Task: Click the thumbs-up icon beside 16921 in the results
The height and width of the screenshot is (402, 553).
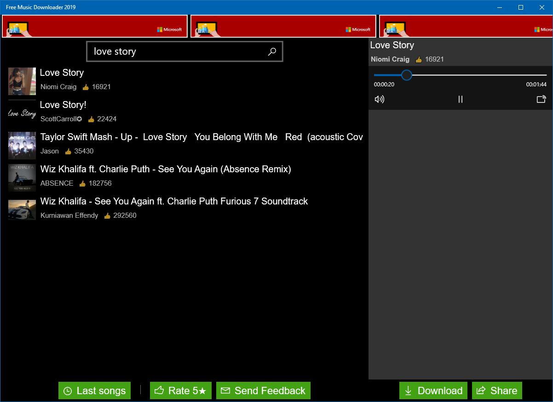Action: (x=86, y=86)
